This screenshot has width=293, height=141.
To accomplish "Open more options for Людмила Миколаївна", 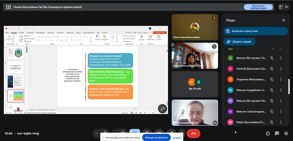I will click(281, 80).
